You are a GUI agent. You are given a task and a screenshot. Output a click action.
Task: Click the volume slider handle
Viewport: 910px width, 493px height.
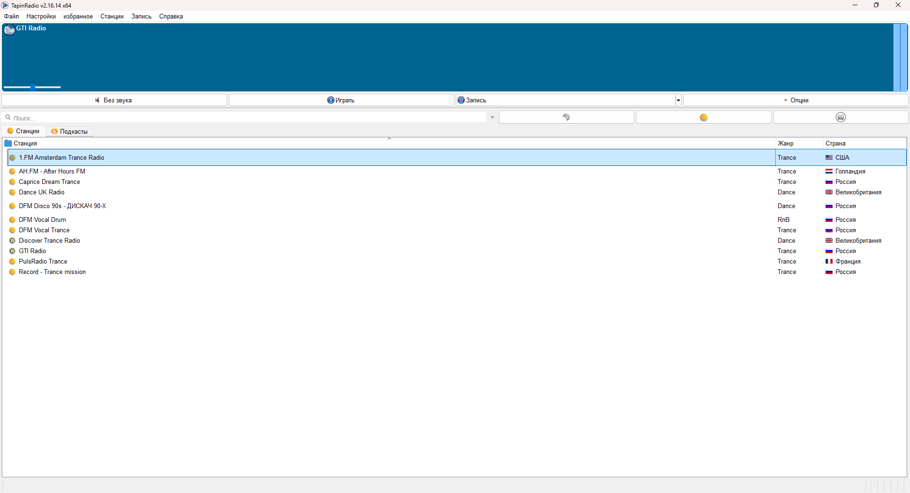point(33,87)
